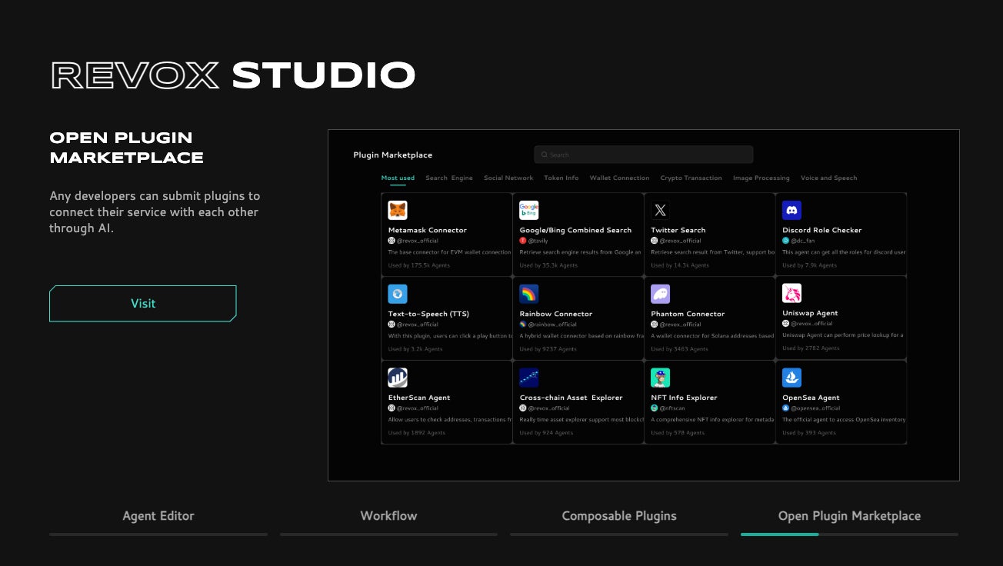Click the @dc_fan author handle
This screenshot has width=1003, height=566.
point(802,241)
